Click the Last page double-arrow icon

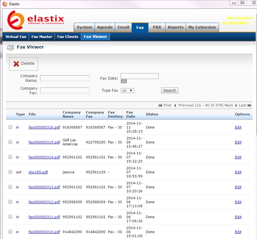point(250,105)
